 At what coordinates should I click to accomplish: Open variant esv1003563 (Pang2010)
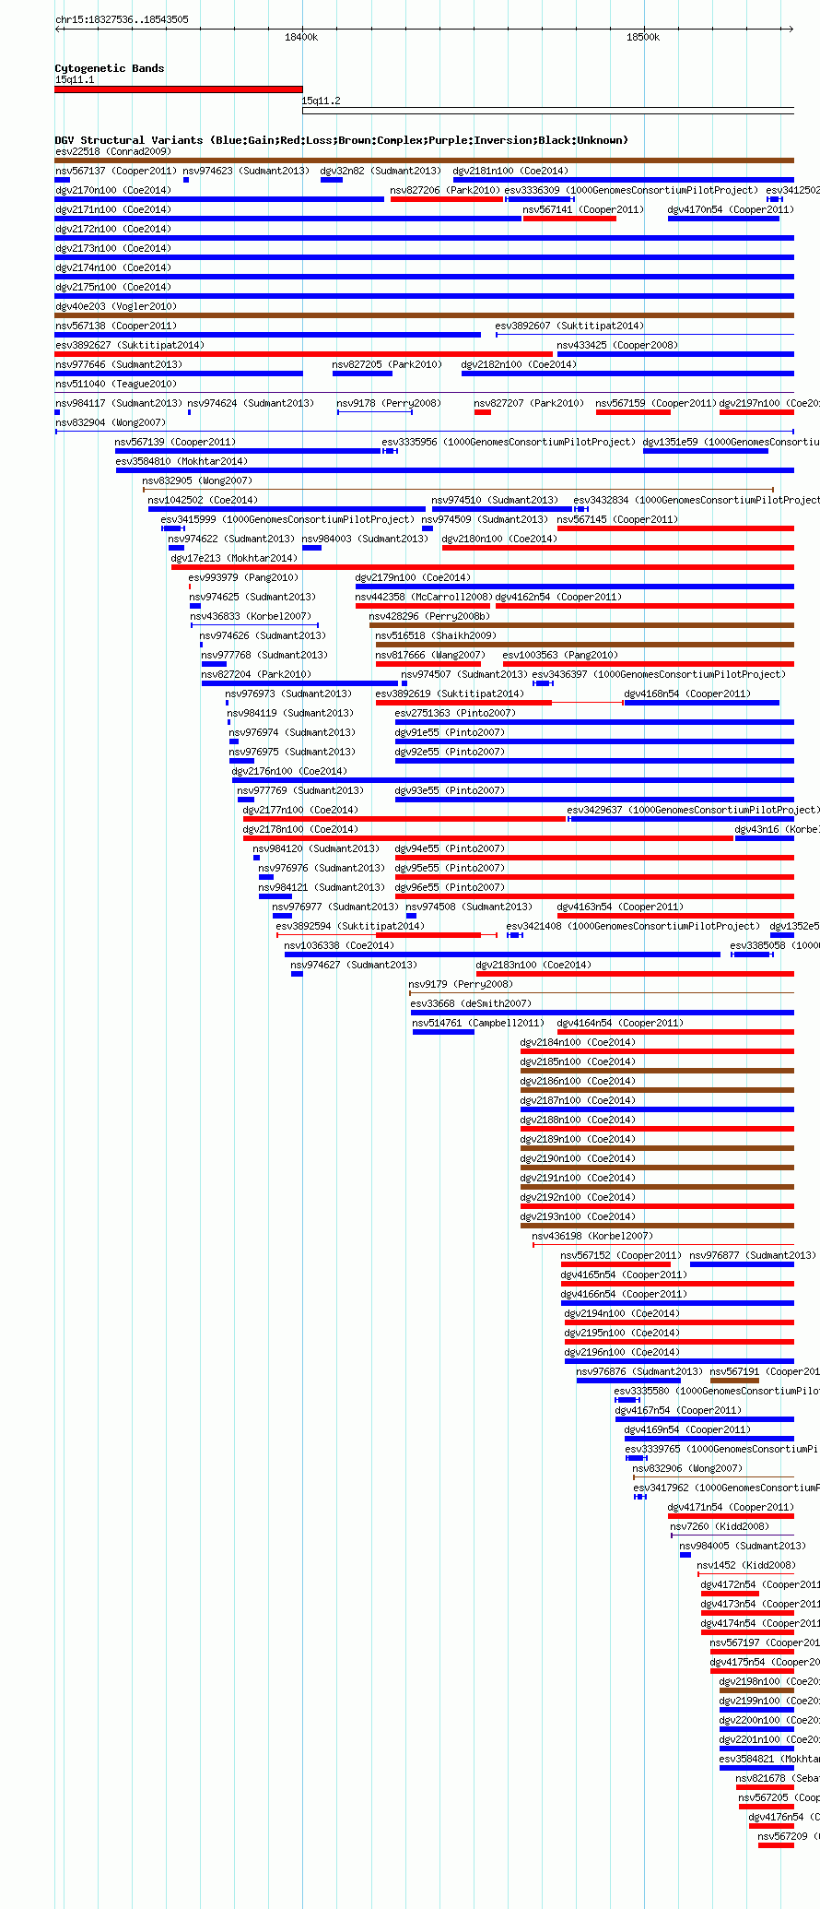(561, 655)
